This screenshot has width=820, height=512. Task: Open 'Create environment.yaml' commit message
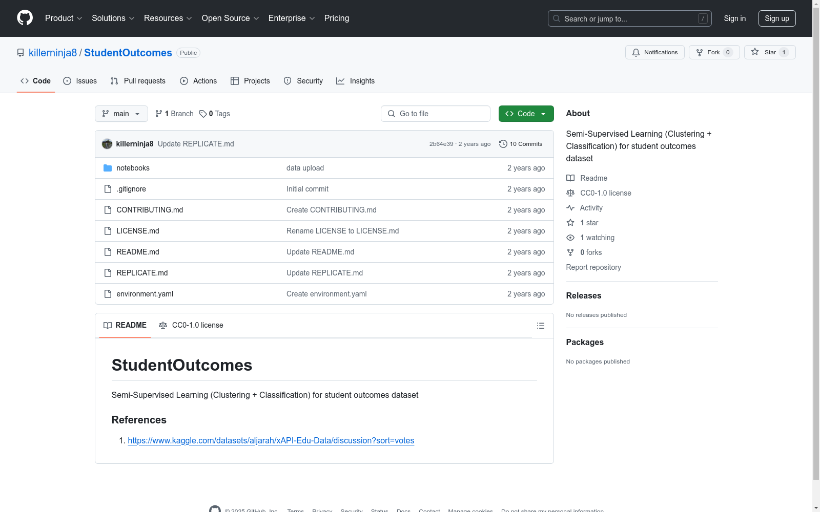[x=326, y=294]
